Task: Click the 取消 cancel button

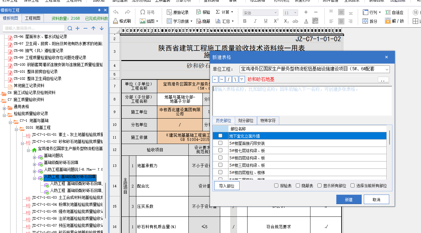Action: [377, 200]
